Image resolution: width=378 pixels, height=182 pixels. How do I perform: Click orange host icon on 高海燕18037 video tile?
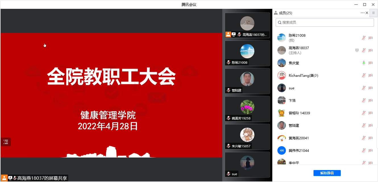[228, 34]
